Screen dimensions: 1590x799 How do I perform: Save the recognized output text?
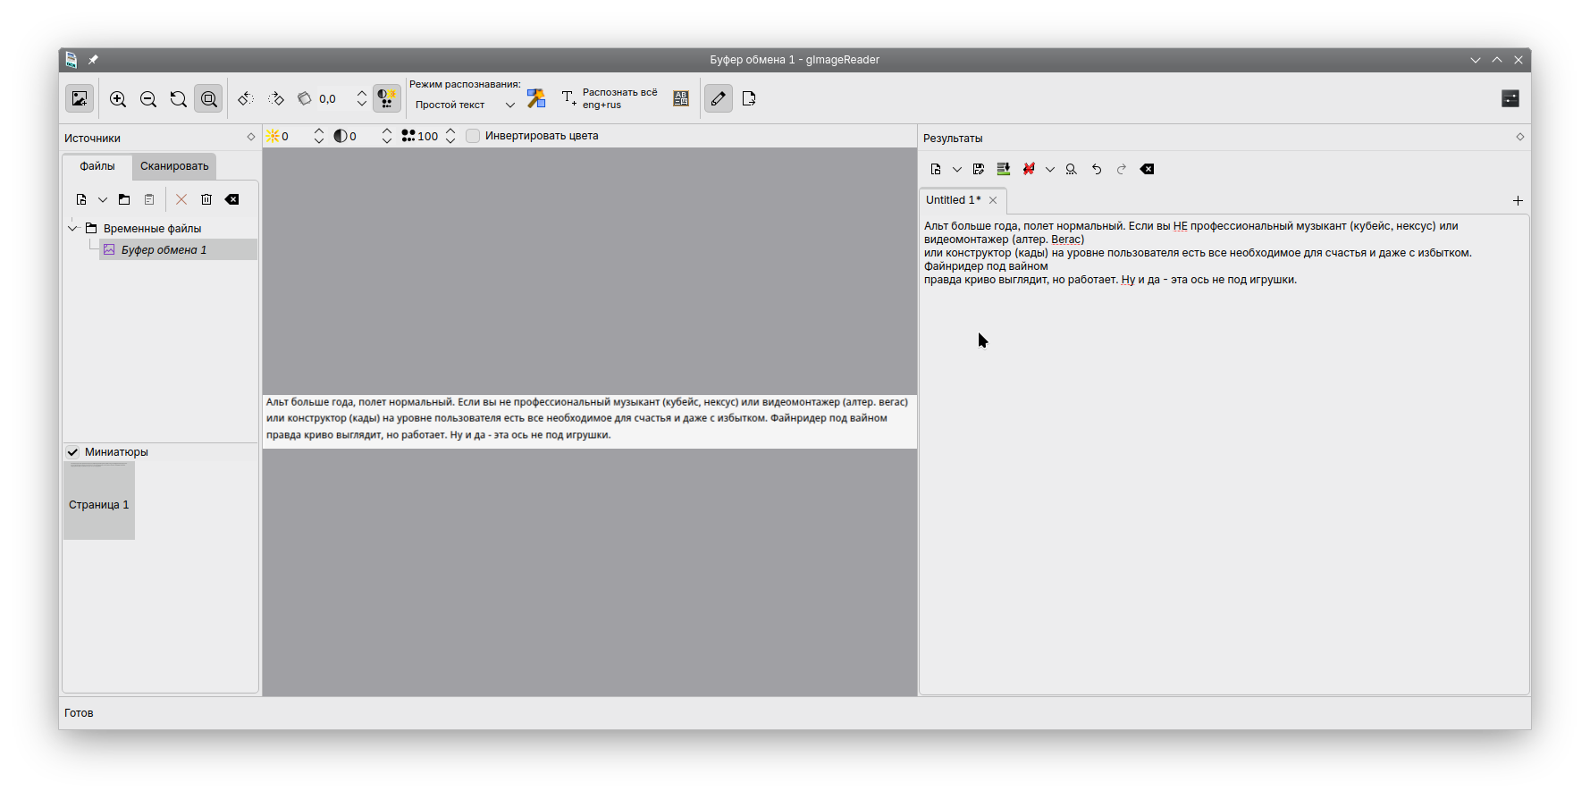(979, 169)
